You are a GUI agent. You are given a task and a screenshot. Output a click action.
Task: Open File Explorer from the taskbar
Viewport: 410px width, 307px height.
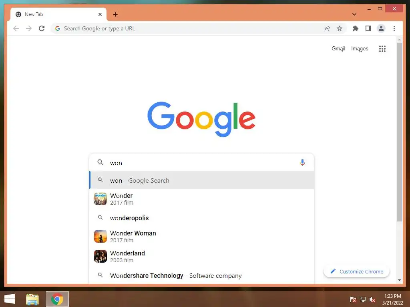tap(32, 299)
